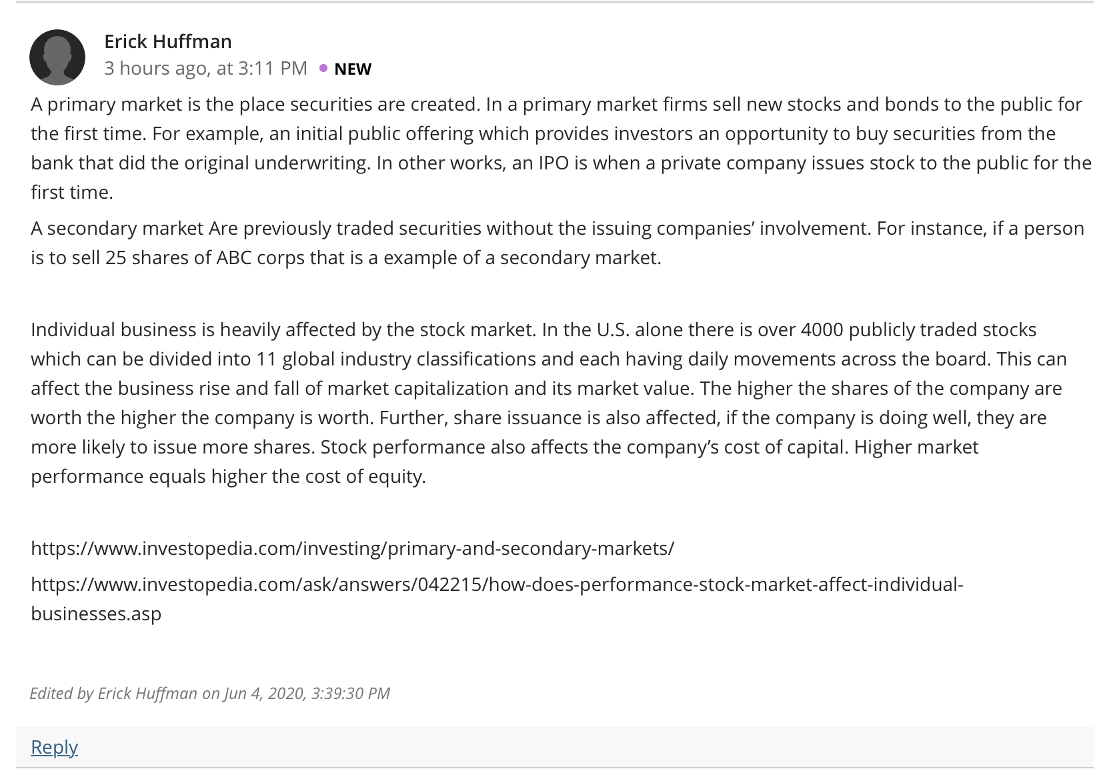Click the purple unread dot indicator
This screenshot has width=1115, height=775.
click(323, 68)
